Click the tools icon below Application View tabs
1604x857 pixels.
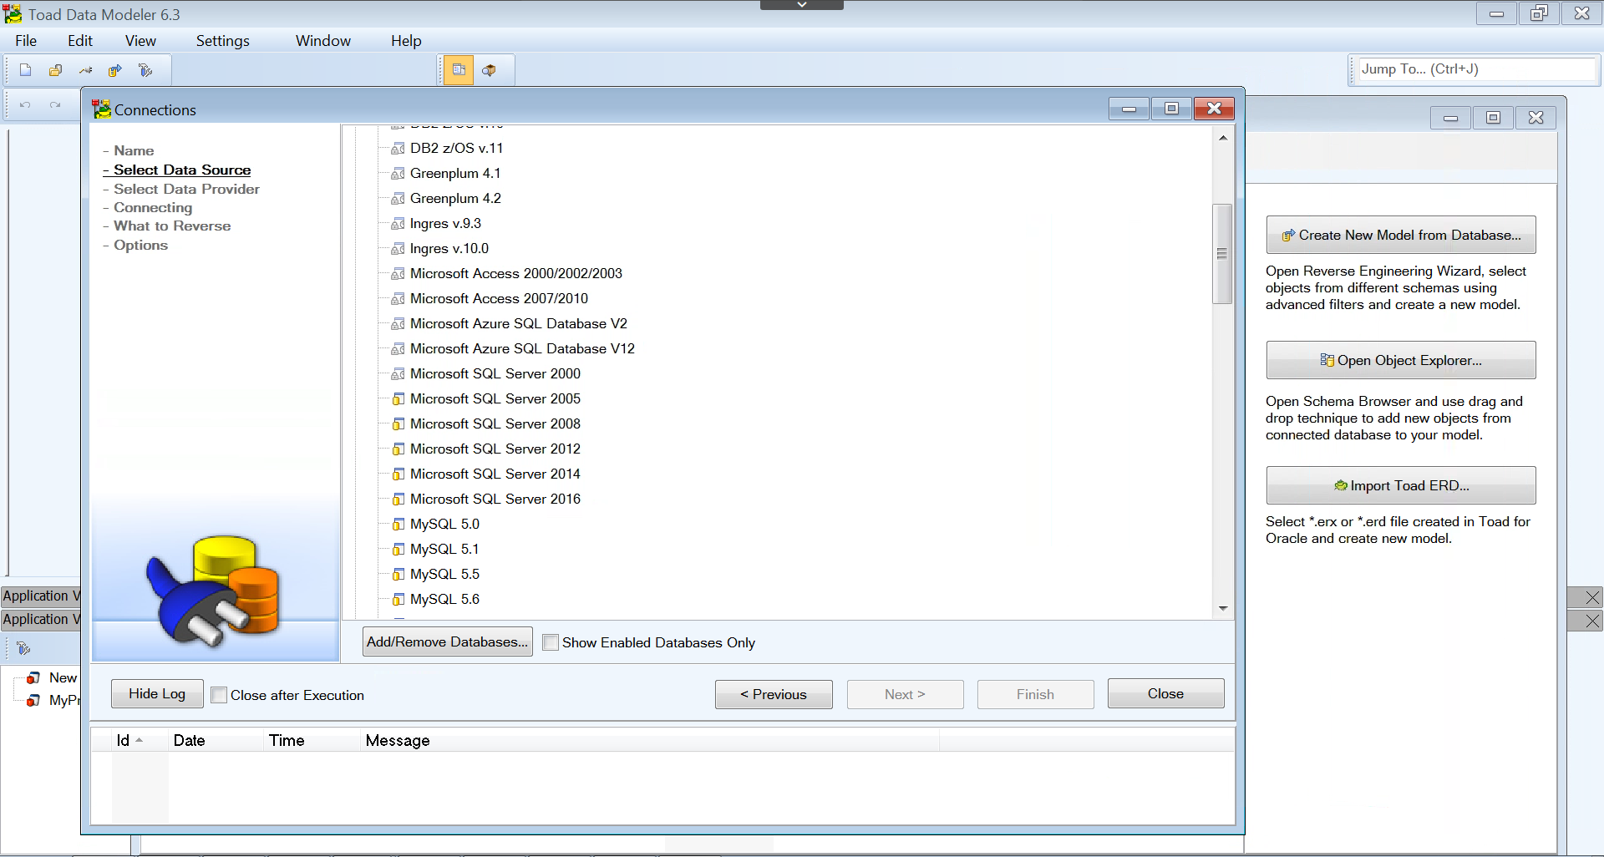[23, 648]
